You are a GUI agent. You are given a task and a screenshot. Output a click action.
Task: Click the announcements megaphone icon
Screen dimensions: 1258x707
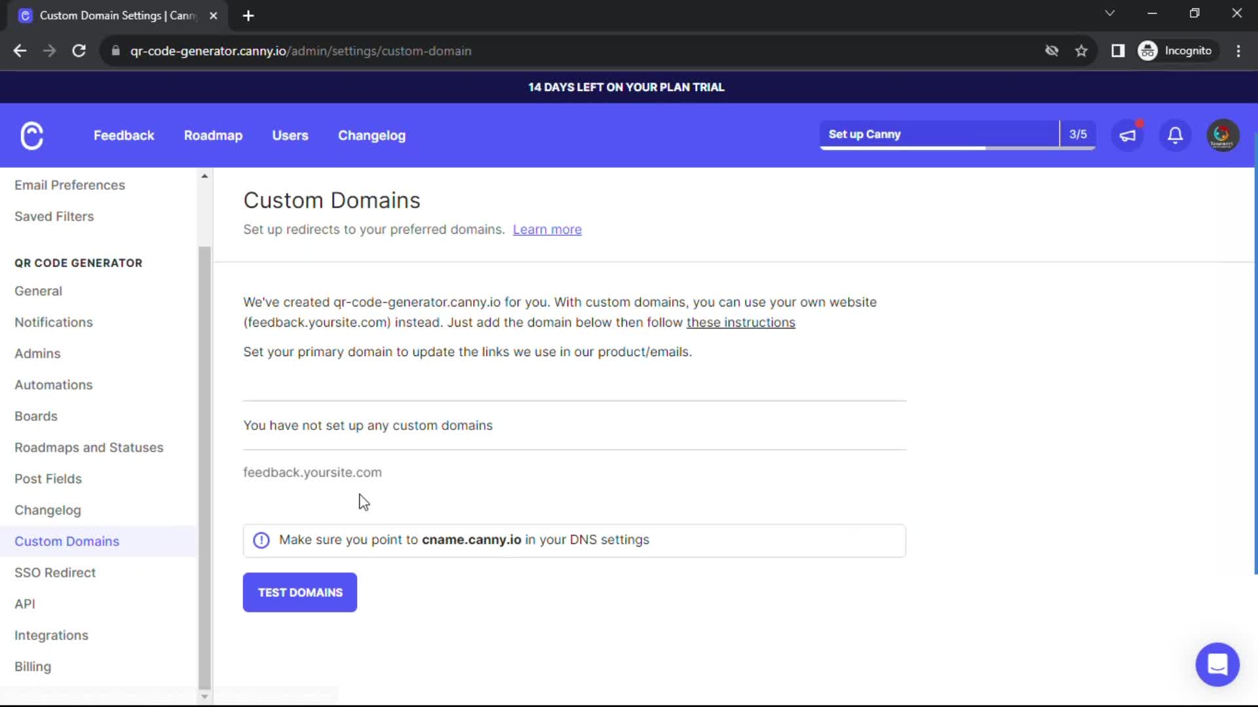coord(1128,136)
